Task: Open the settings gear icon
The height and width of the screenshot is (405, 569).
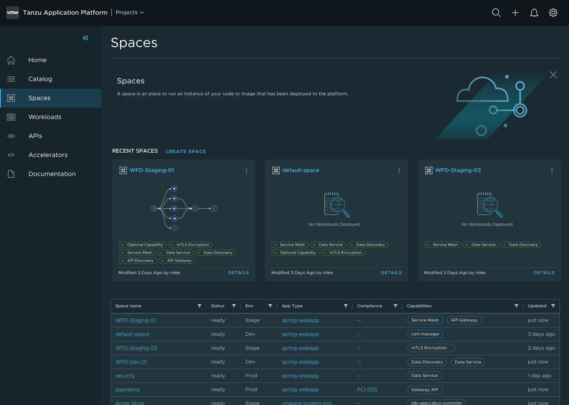Action: pos(553,13)
